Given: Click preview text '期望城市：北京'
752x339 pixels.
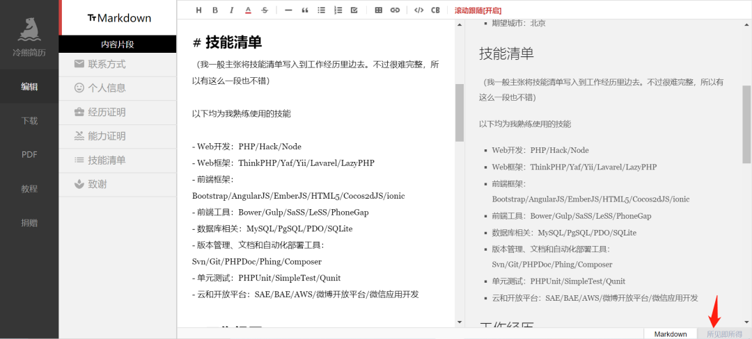Looking at the screenshot, I should click(519, 23).
